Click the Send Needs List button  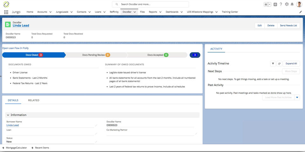(288, 26)
